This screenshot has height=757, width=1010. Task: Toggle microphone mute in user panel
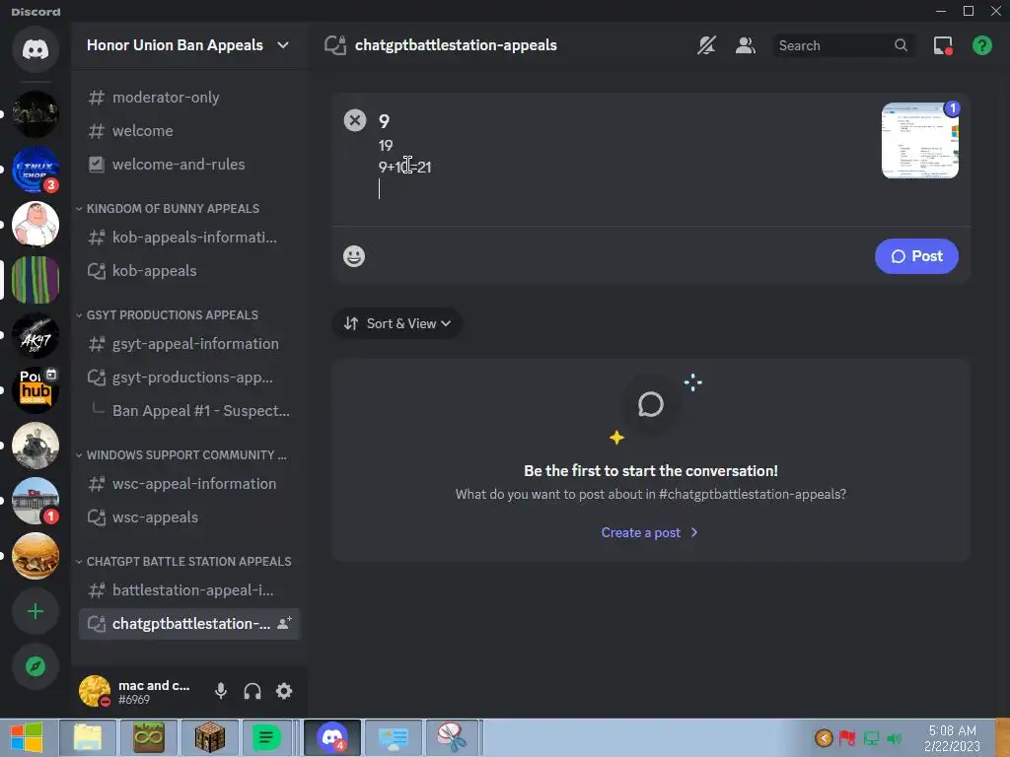[221, 691]
